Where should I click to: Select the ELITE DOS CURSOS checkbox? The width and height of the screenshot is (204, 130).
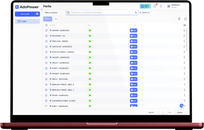[46, 52]
